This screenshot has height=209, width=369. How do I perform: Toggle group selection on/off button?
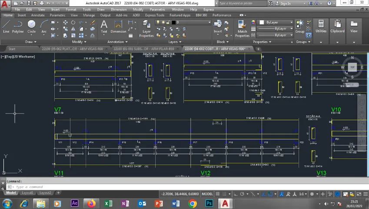coord(309,35)
